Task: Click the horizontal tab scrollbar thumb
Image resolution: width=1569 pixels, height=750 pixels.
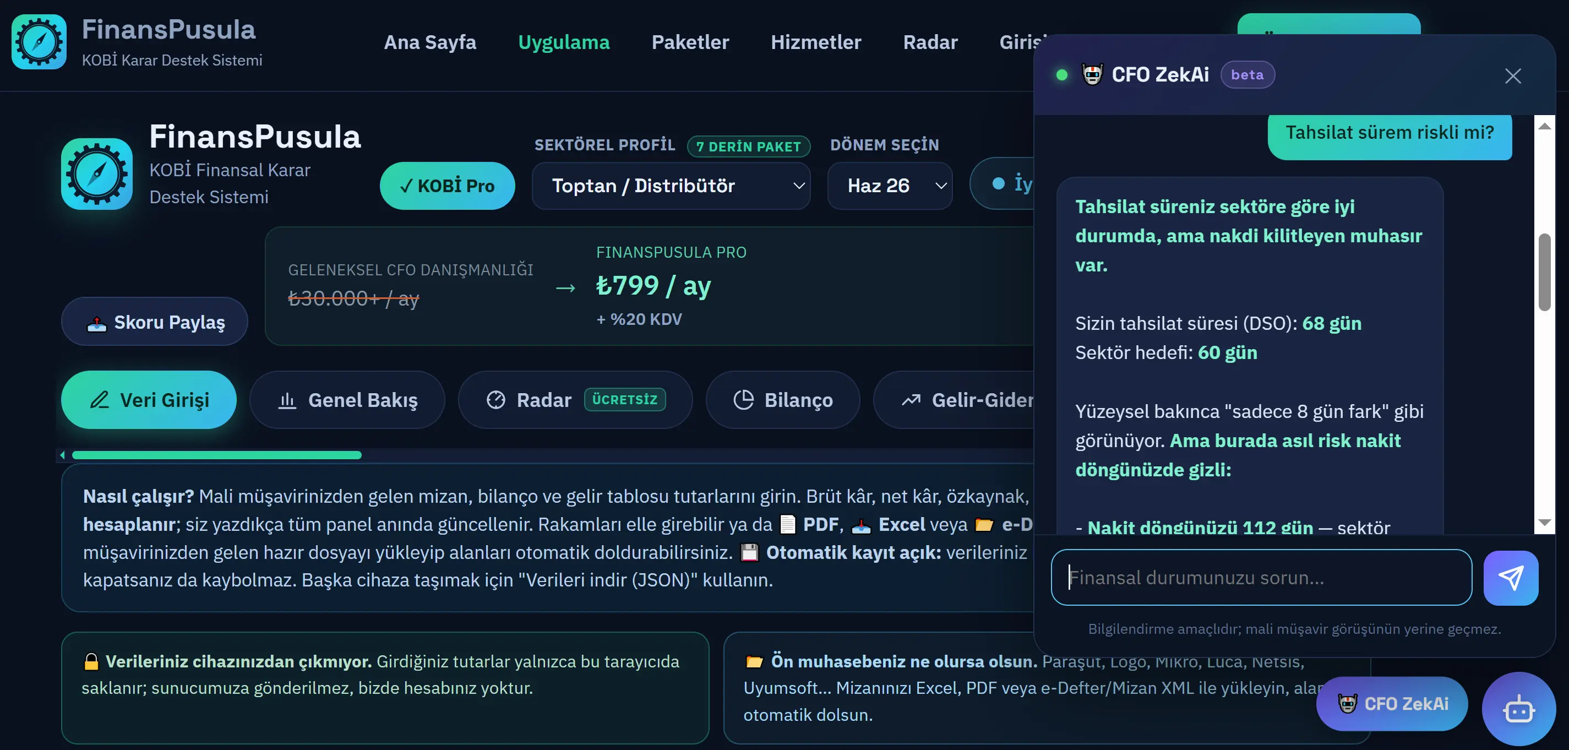Action: point(217,455)
